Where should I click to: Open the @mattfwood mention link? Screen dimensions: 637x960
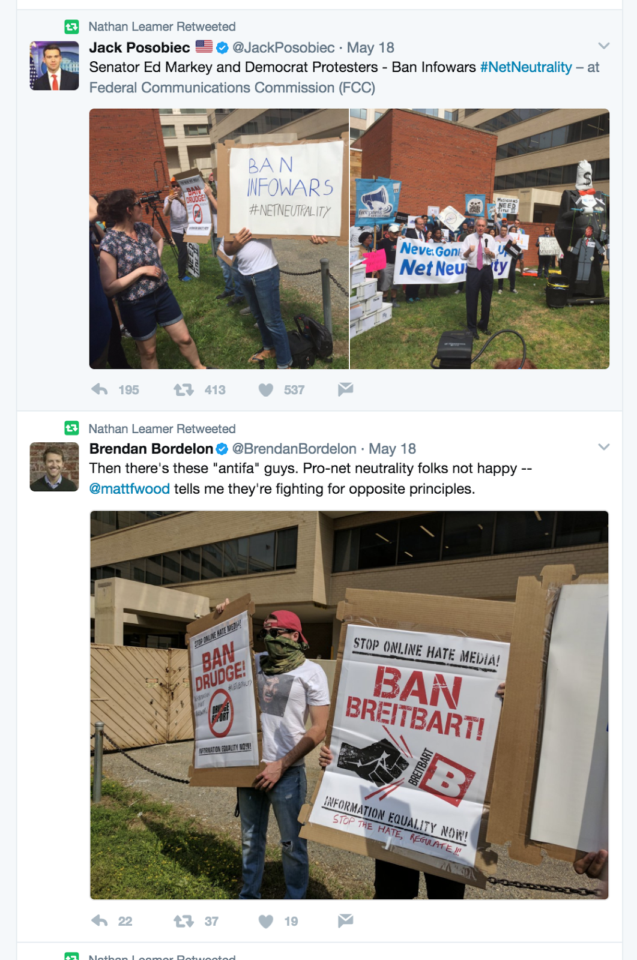129,489
